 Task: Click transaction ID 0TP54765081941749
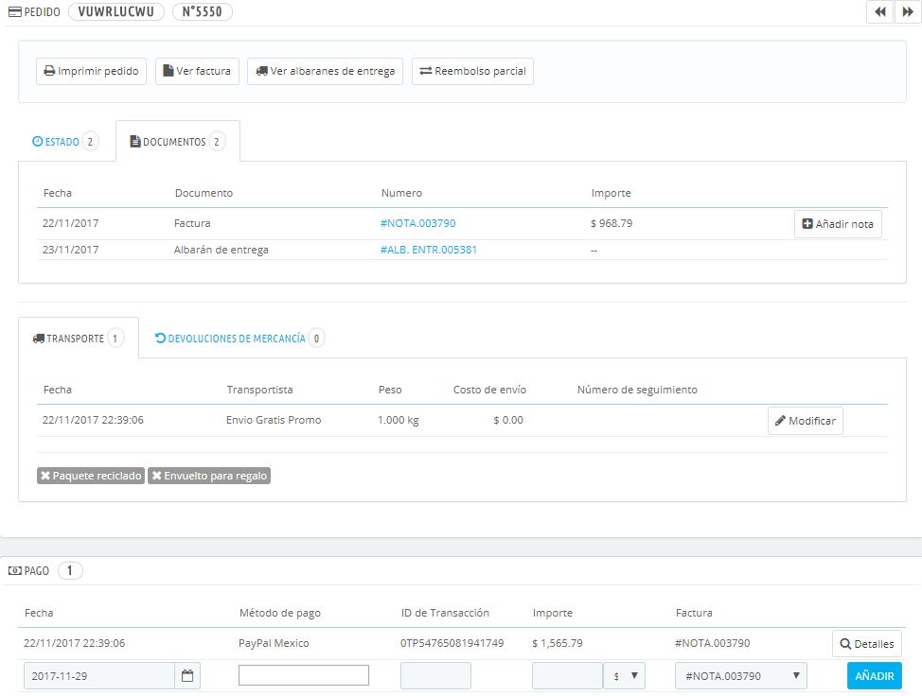pyautogui.click(x=452, y=643)
